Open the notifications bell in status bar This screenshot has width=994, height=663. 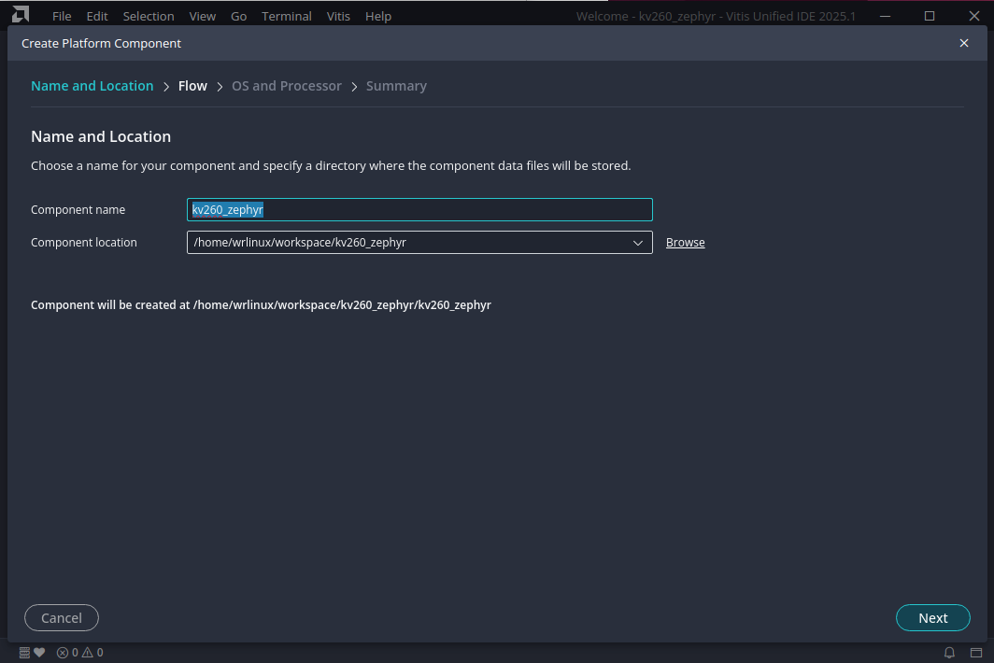click(949, 653)
